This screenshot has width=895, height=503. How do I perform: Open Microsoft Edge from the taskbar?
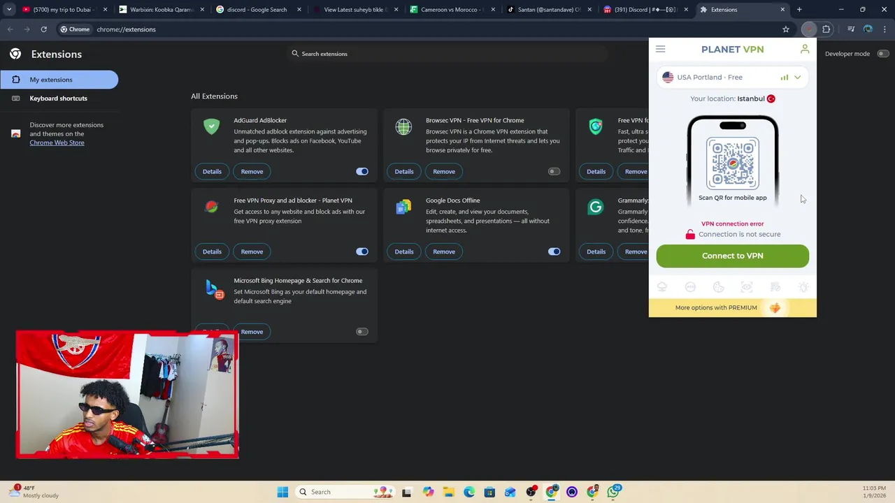point(468,492)
